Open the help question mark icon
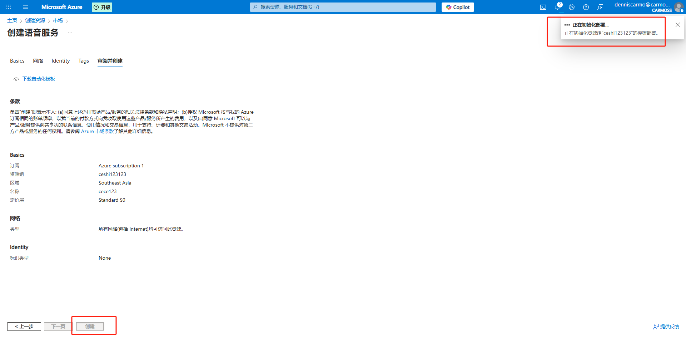The height and width of the screenshot is (338, 686). (586, 7)
